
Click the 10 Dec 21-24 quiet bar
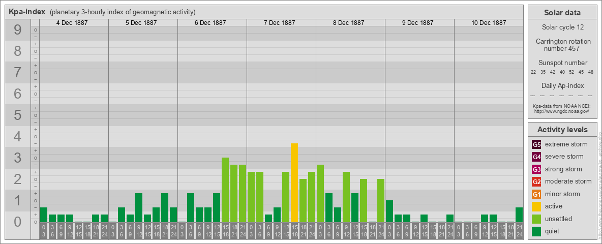[x=519, y=215]
